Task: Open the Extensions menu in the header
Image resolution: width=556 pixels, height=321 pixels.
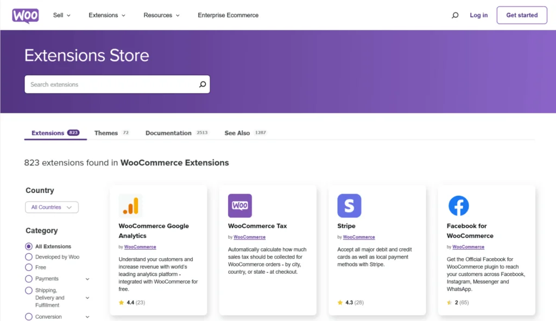Action: tap(107, 15)
